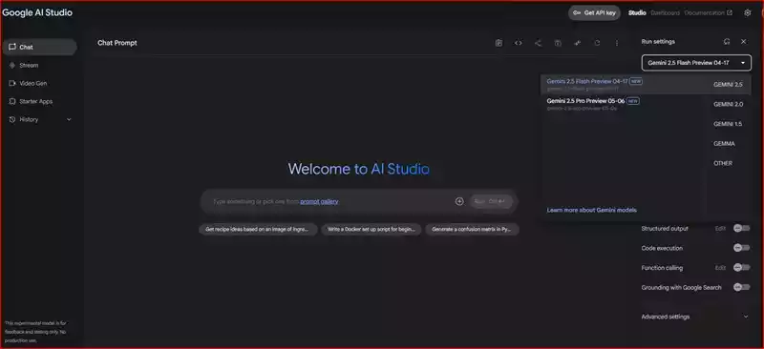Click Learn more about Gemini models
Screen dimensions: 764x349
click(591, 211)
